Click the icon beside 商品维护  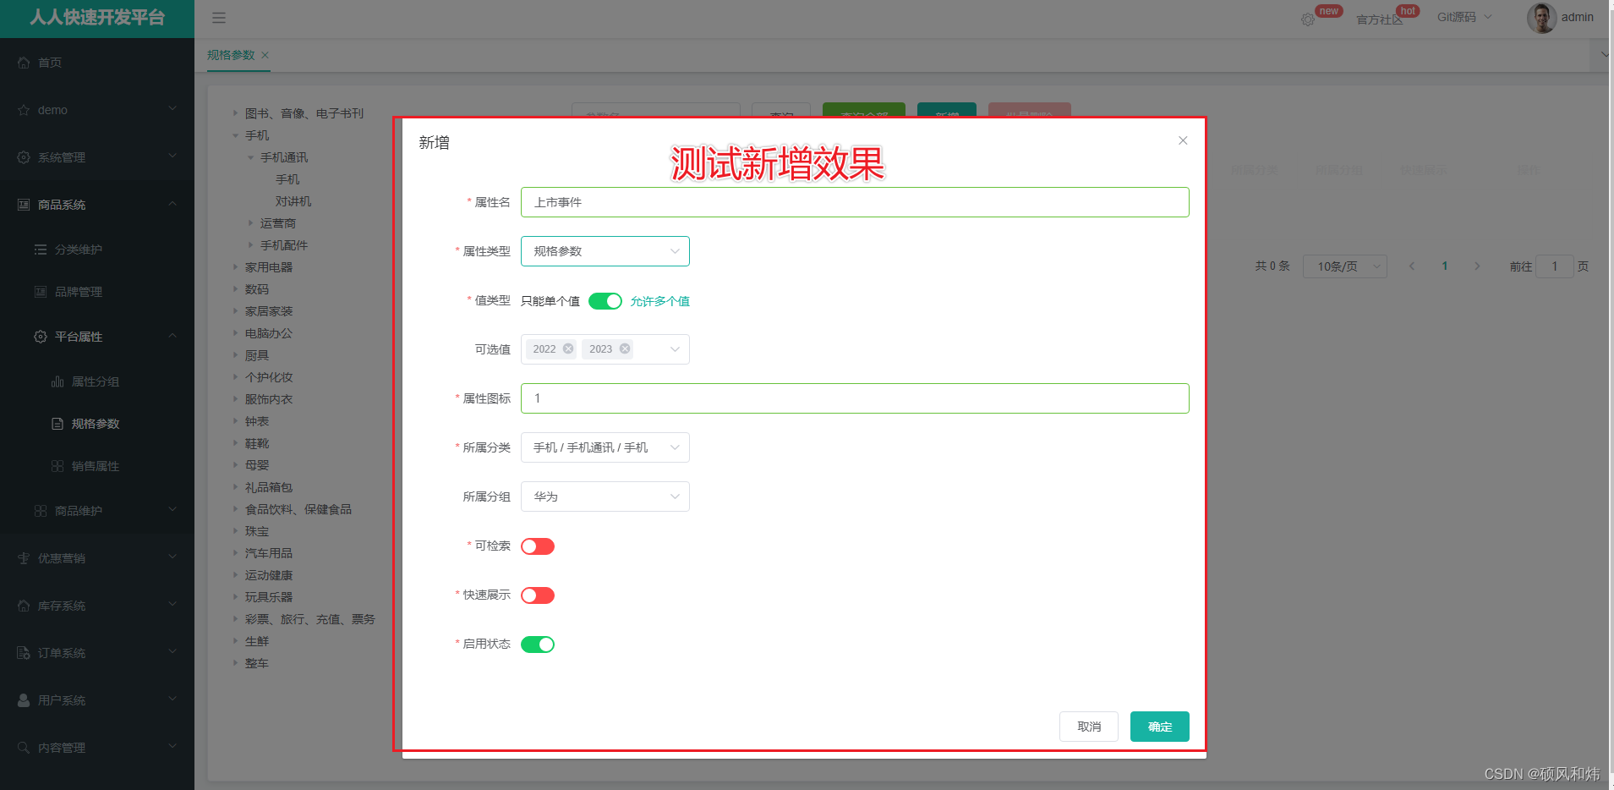pos(41,511)
